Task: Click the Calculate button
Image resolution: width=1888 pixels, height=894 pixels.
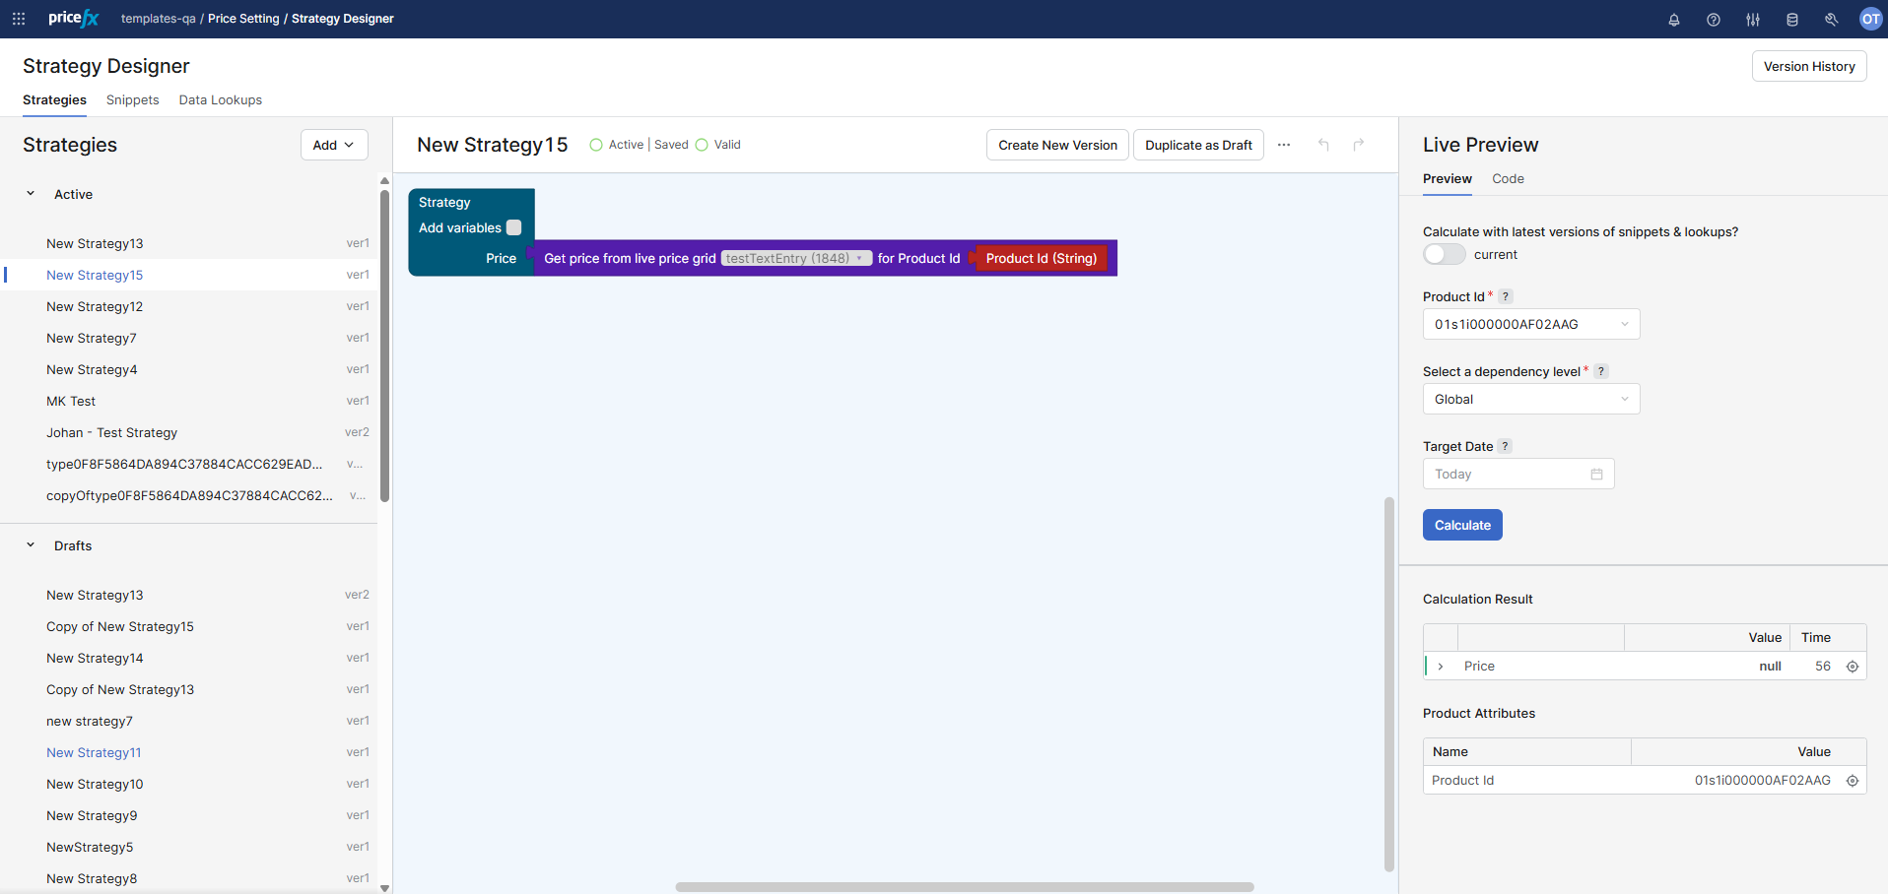Action: 1461,525
